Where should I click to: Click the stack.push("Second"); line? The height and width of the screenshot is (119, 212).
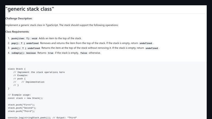pos(22,108)
